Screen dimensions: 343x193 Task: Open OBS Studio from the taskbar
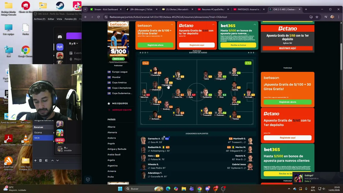(223, 189)
